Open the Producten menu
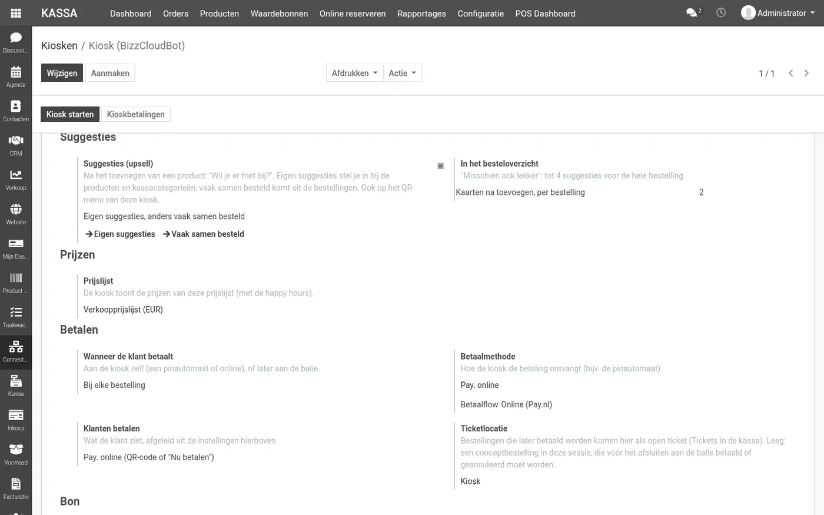 pos(220,14)
